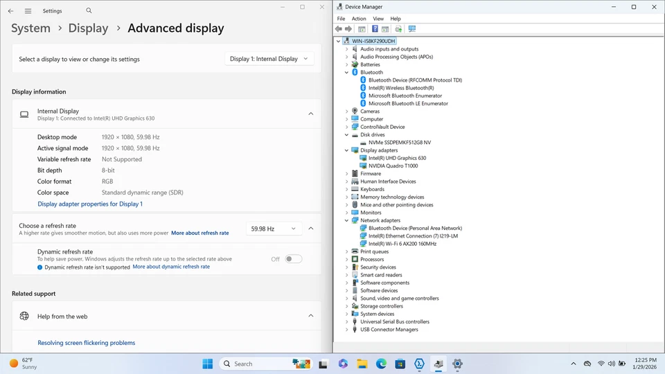Open the Action menu in Device Manager
Image resolution: width=665 pixels, height=374 pixels.
tap(359, 19)
